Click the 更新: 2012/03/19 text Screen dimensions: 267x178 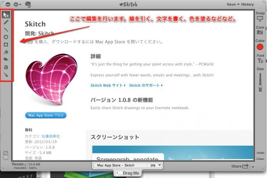pos(41,142)
